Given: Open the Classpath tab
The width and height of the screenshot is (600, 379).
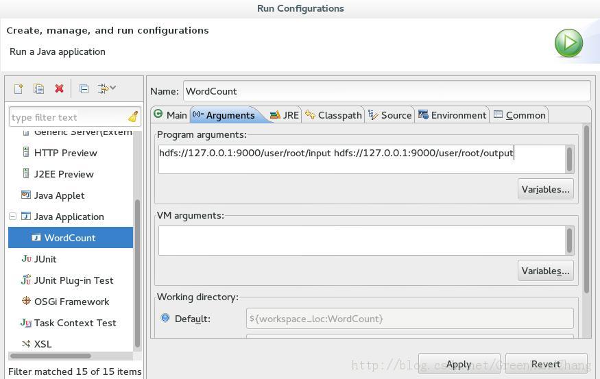Looking at the screenshot, I should (x=334, y=115).
